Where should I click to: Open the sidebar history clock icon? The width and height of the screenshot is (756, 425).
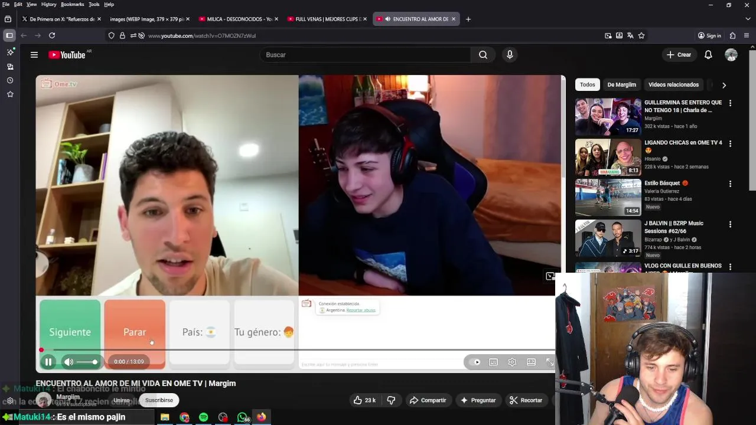(10, 80)
